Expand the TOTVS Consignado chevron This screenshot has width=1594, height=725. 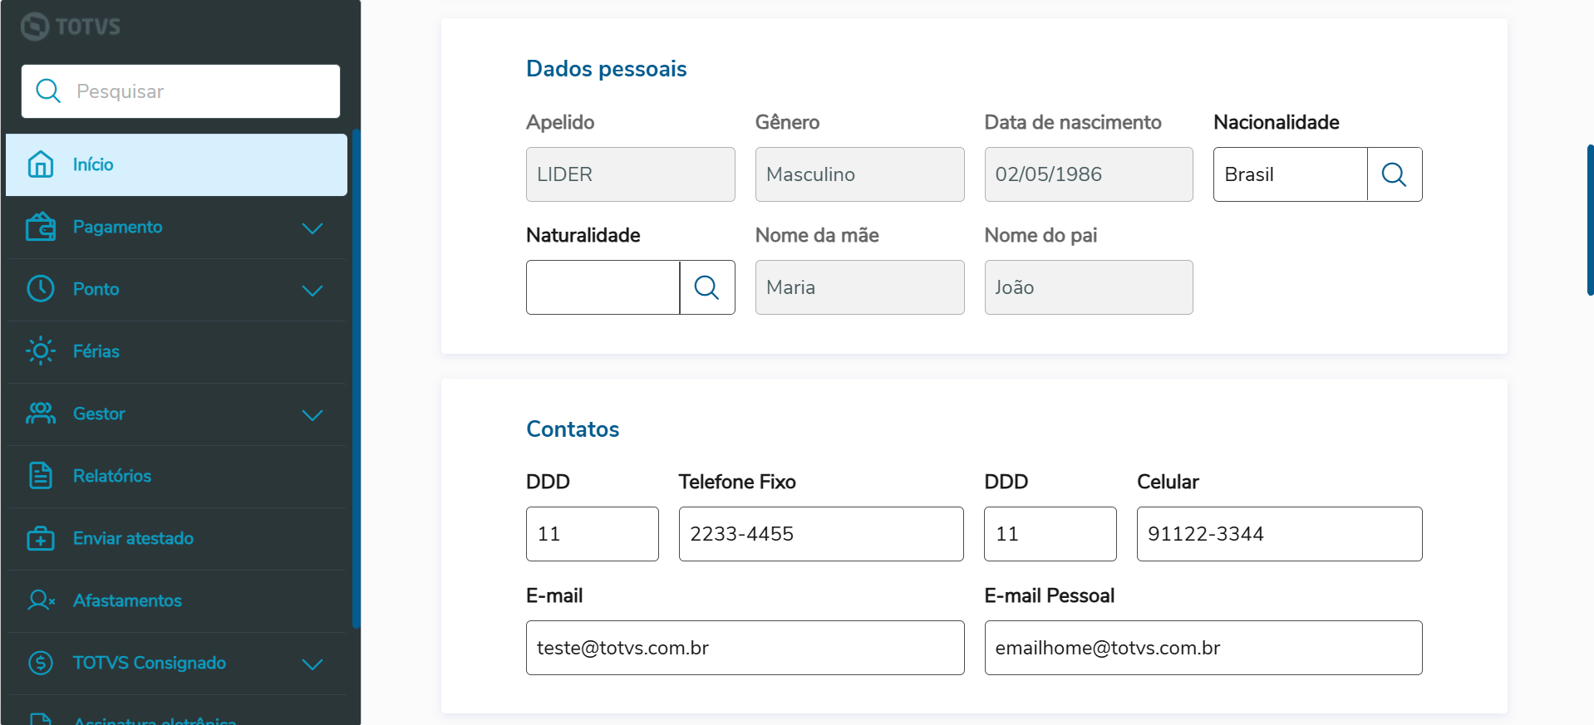312,664
